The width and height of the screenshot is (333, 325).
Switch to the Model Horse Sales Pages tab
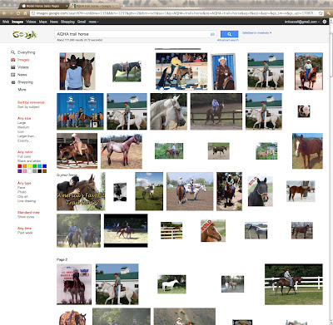click(43, 6)
